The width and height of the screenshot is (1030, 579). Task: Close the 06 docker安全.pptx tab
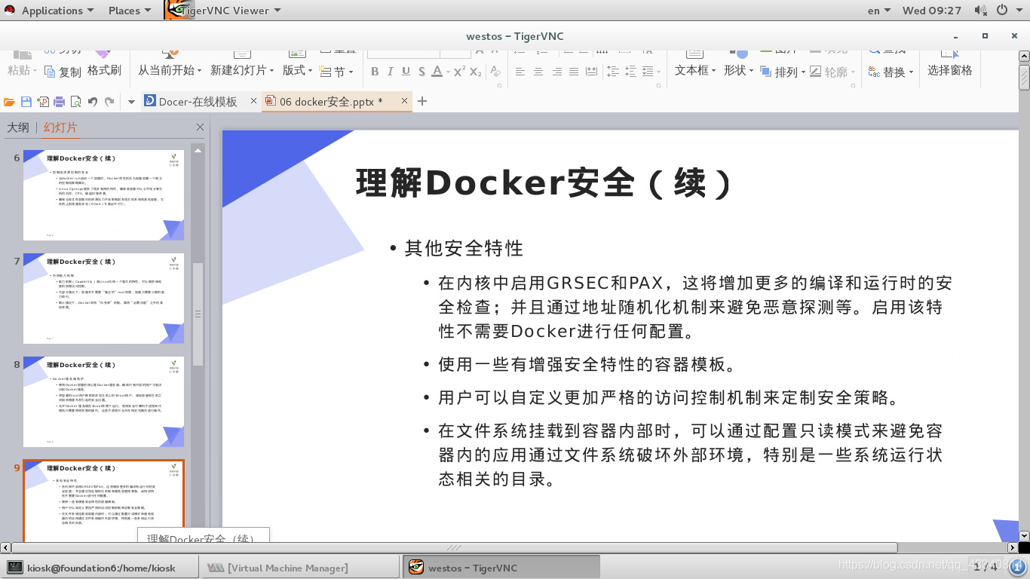click(405, 101)
